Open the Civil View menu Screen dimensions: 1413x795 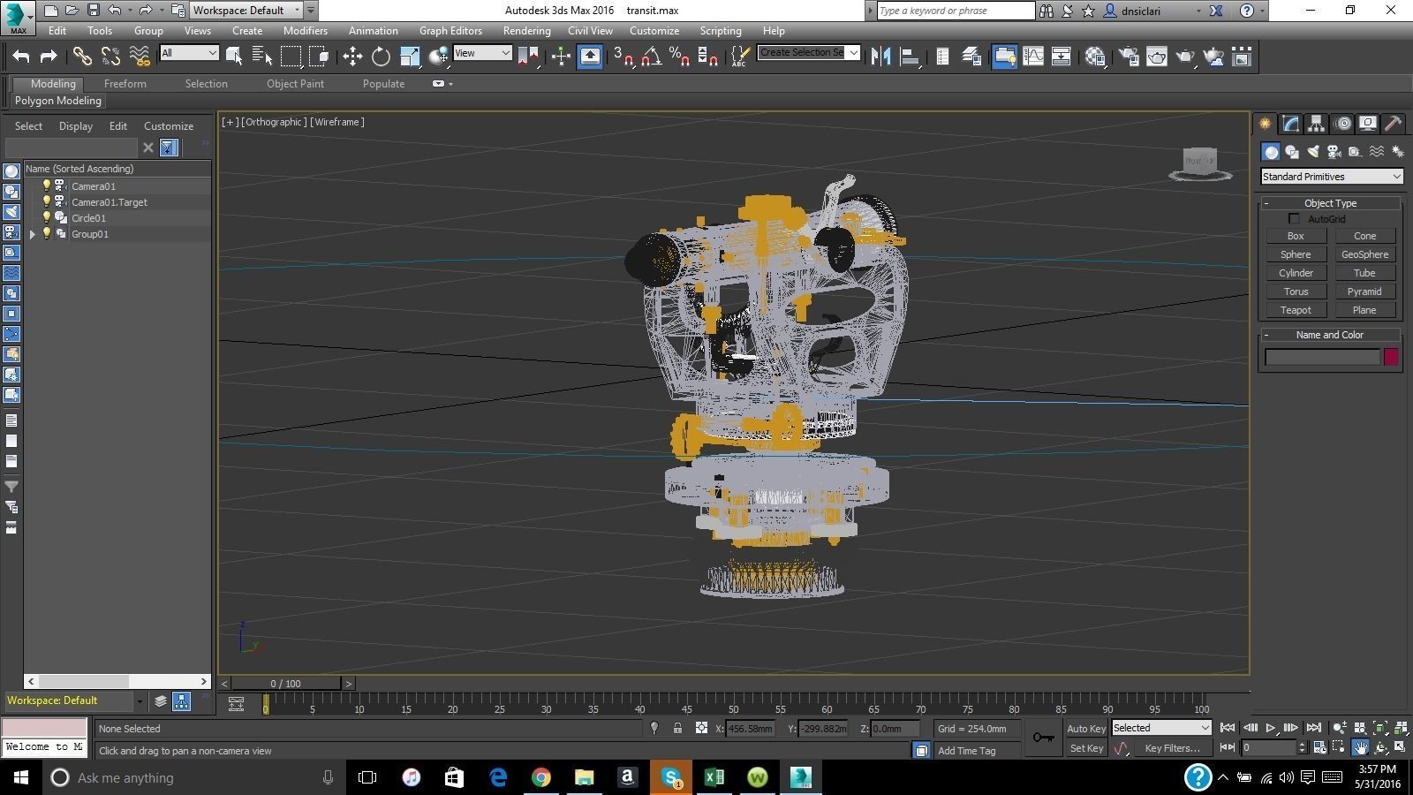[x=590, y=31]
